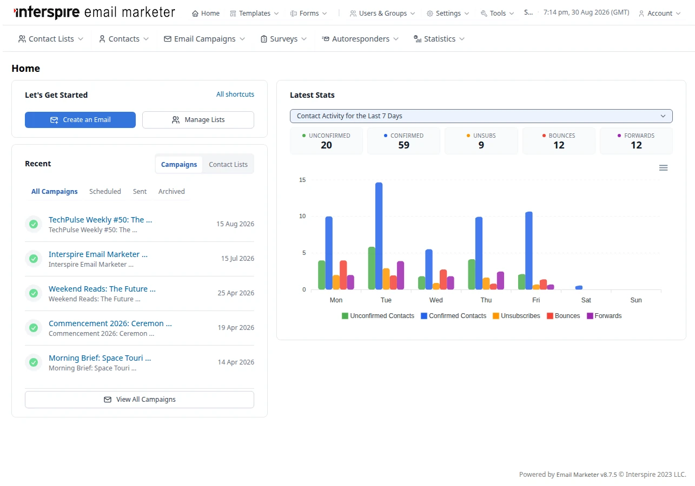The image size is (695, 486).
Task: Expand the Email Campaigns menu chevron
Action: click(242, 39)
